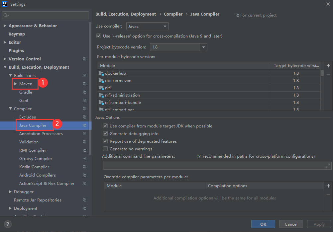This screenshot has width=333, height=232.
Task: Open the Plugins settings page
Action: point(16,51)
